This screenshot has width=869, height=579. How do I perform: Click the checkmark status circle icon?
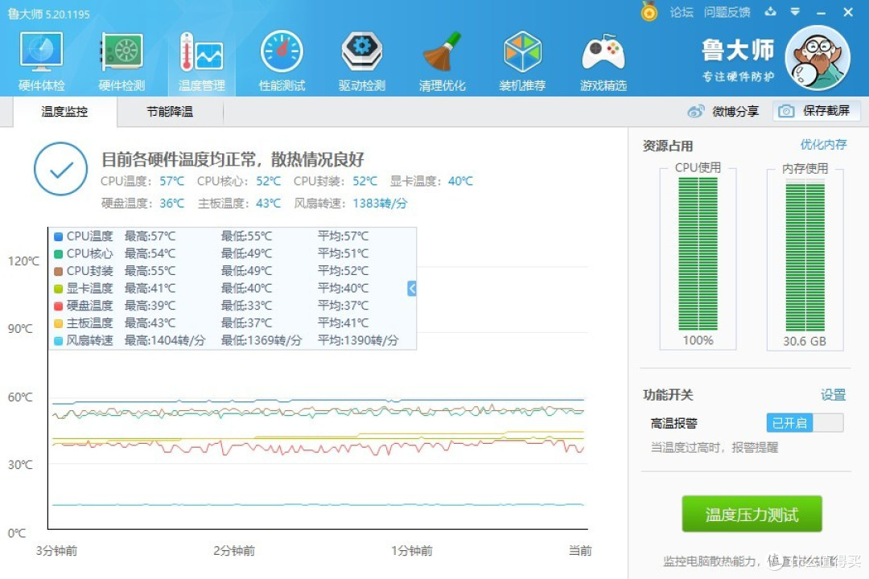(60, 169)
